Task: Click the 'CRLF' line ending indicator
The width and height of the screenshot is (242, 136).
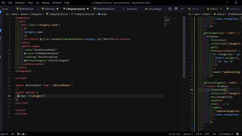Action: [x=207, y=134]
